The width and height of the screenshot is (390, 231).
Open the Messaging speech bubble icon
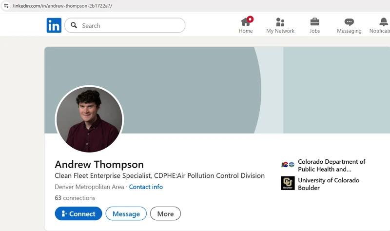(349, 22)
